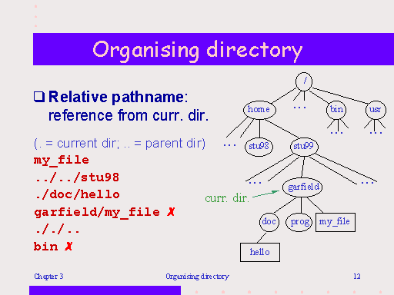Click the green 'curr. dir.' label
Viewport: 394px width, 295px height.
coord(227,198)
